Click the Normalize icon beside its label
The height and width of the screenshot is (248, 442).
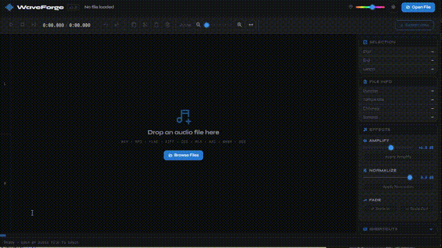coord(365,170)
